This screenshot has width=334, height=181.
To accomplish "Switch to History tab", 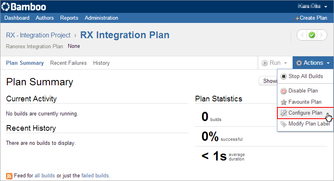I will coord(101,63).
